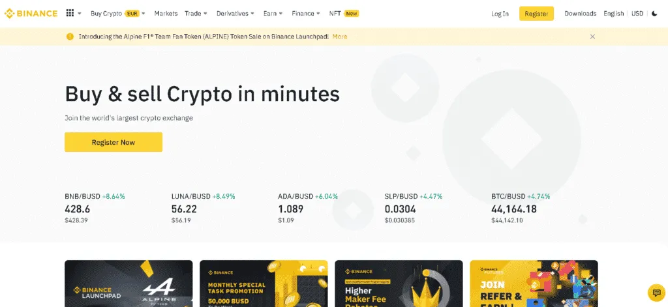Click the Binance logo
Image resolution: width=668 pixels, height=307 pixels.
(x=31, y=14)
